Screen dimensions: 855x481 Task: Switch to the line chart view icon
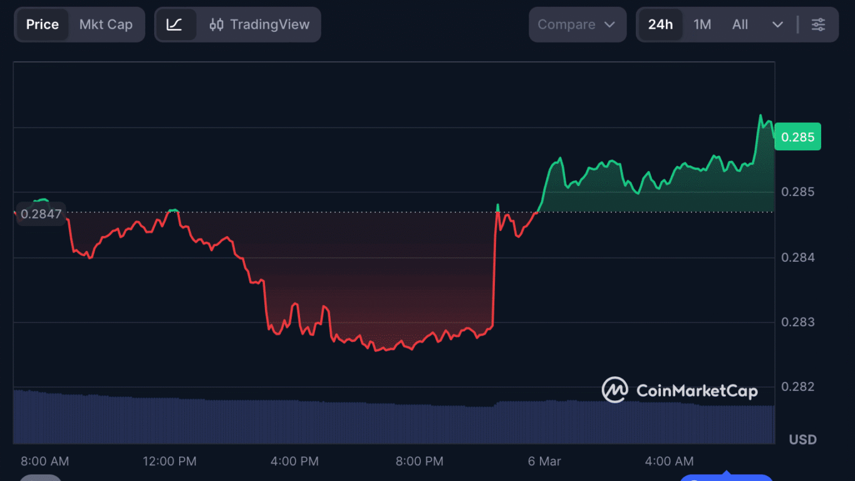[x=175, y=25]
